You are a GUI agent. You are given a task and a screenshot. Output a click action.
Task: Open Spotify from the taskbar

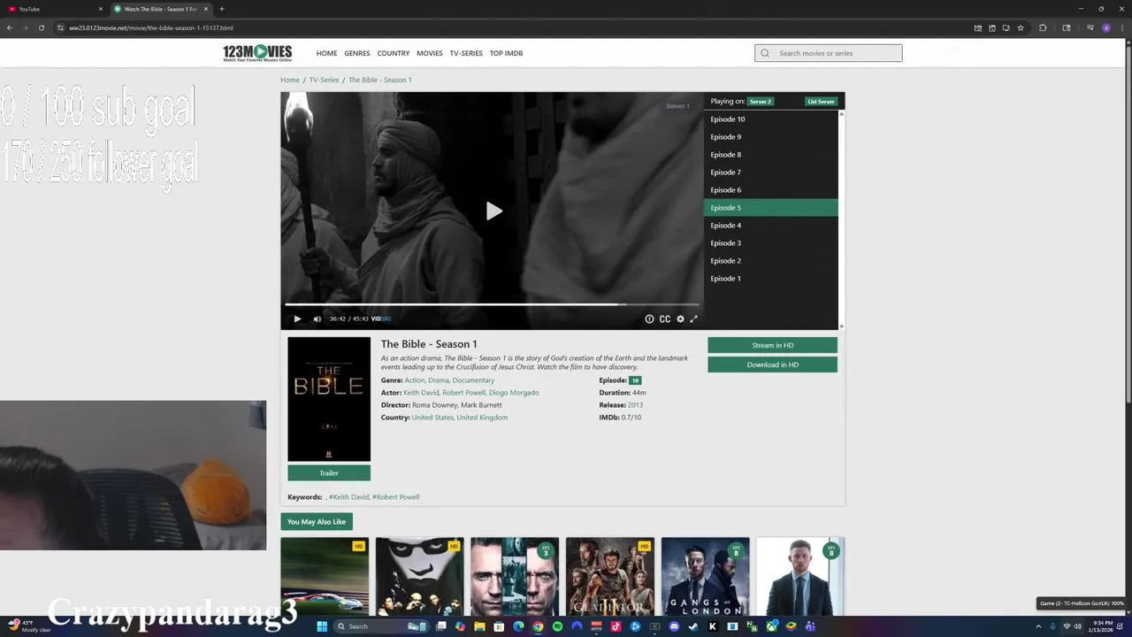pos(557,626)
